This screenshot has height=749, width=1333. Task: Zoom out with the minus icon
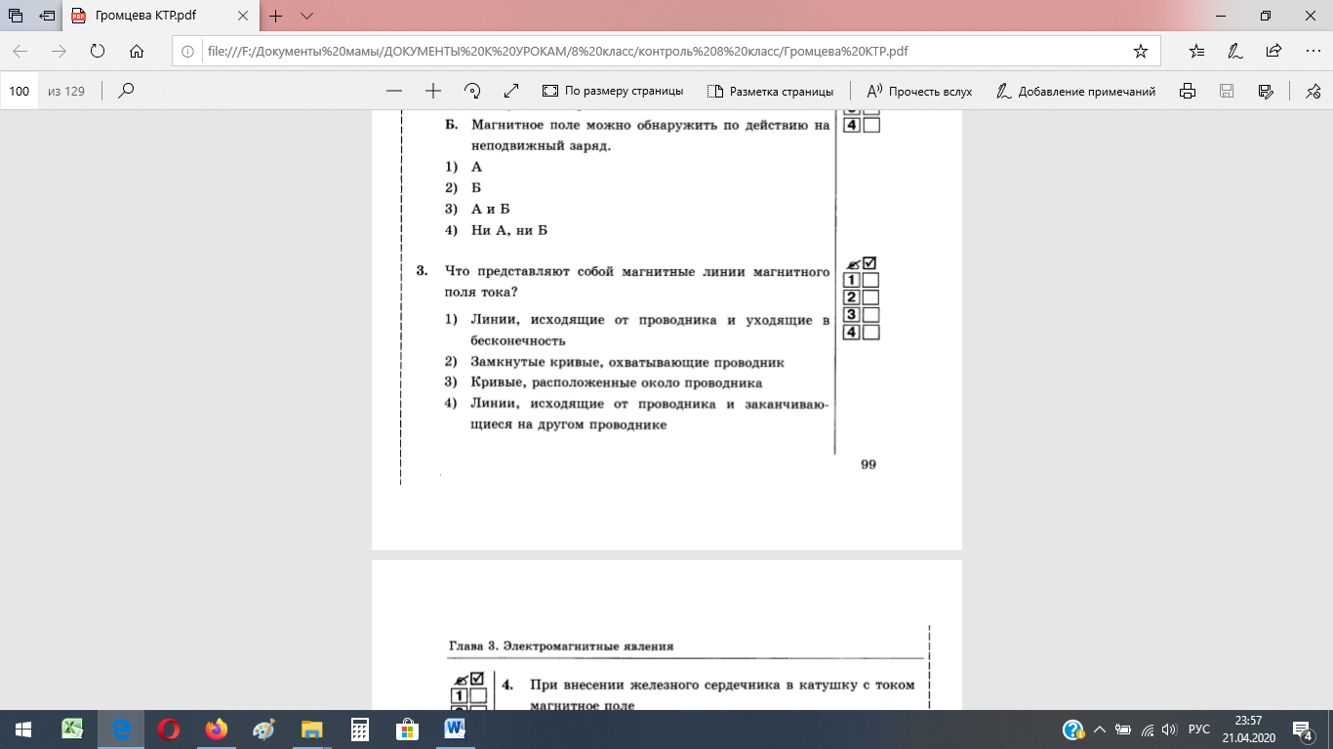coord(394,91)
